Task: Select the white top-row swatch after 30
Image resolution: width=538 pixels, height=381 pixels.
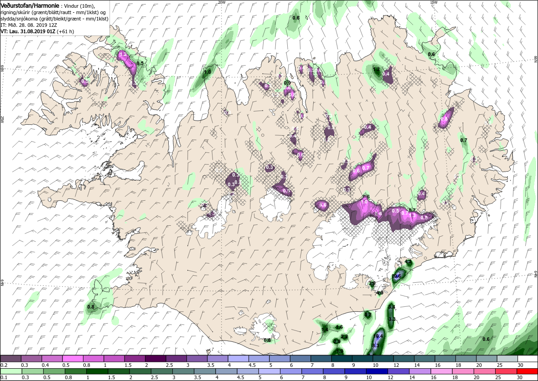Action: pos(528,359)
